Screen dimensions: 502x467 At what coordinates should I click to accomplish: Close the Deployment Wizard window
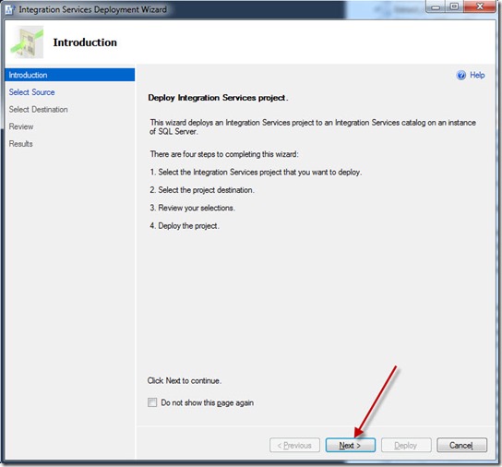tap(480, 6)
